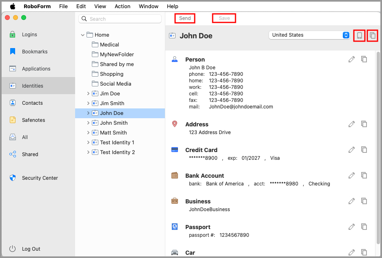This screenshot has height=258, width=382.
Task: Click the Search field
Action: pyautogui.click(x=120, y=19)
